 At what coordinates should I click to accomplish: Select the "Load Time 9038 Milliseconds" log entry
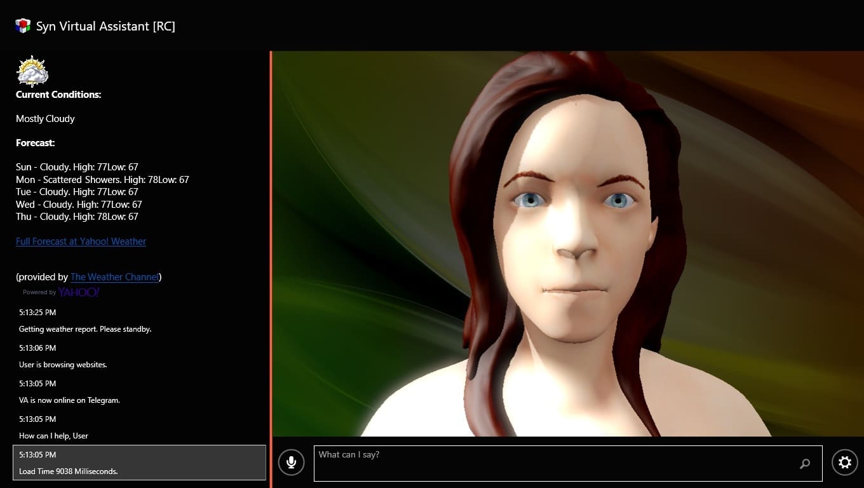pos(139,463)
